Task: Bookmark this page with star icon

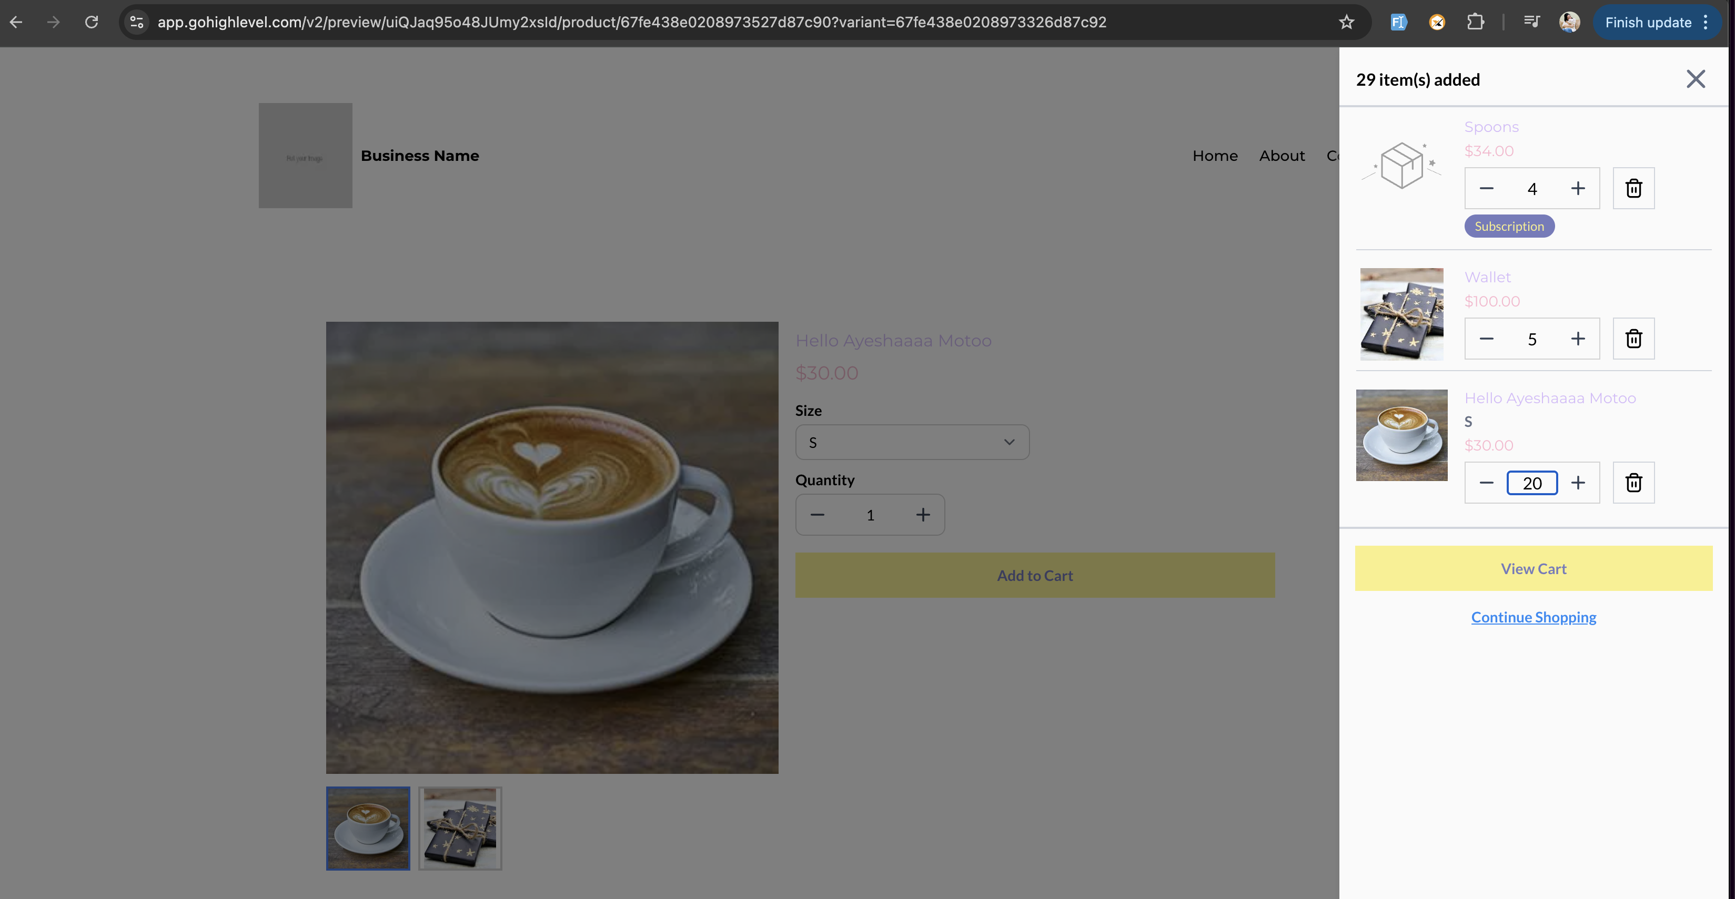Action: point(1346,22)
